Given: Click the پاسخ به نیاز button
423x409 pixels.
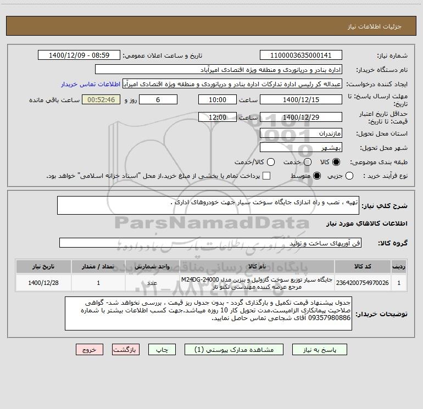Looking at the screenshot, I should click(319, 350).
